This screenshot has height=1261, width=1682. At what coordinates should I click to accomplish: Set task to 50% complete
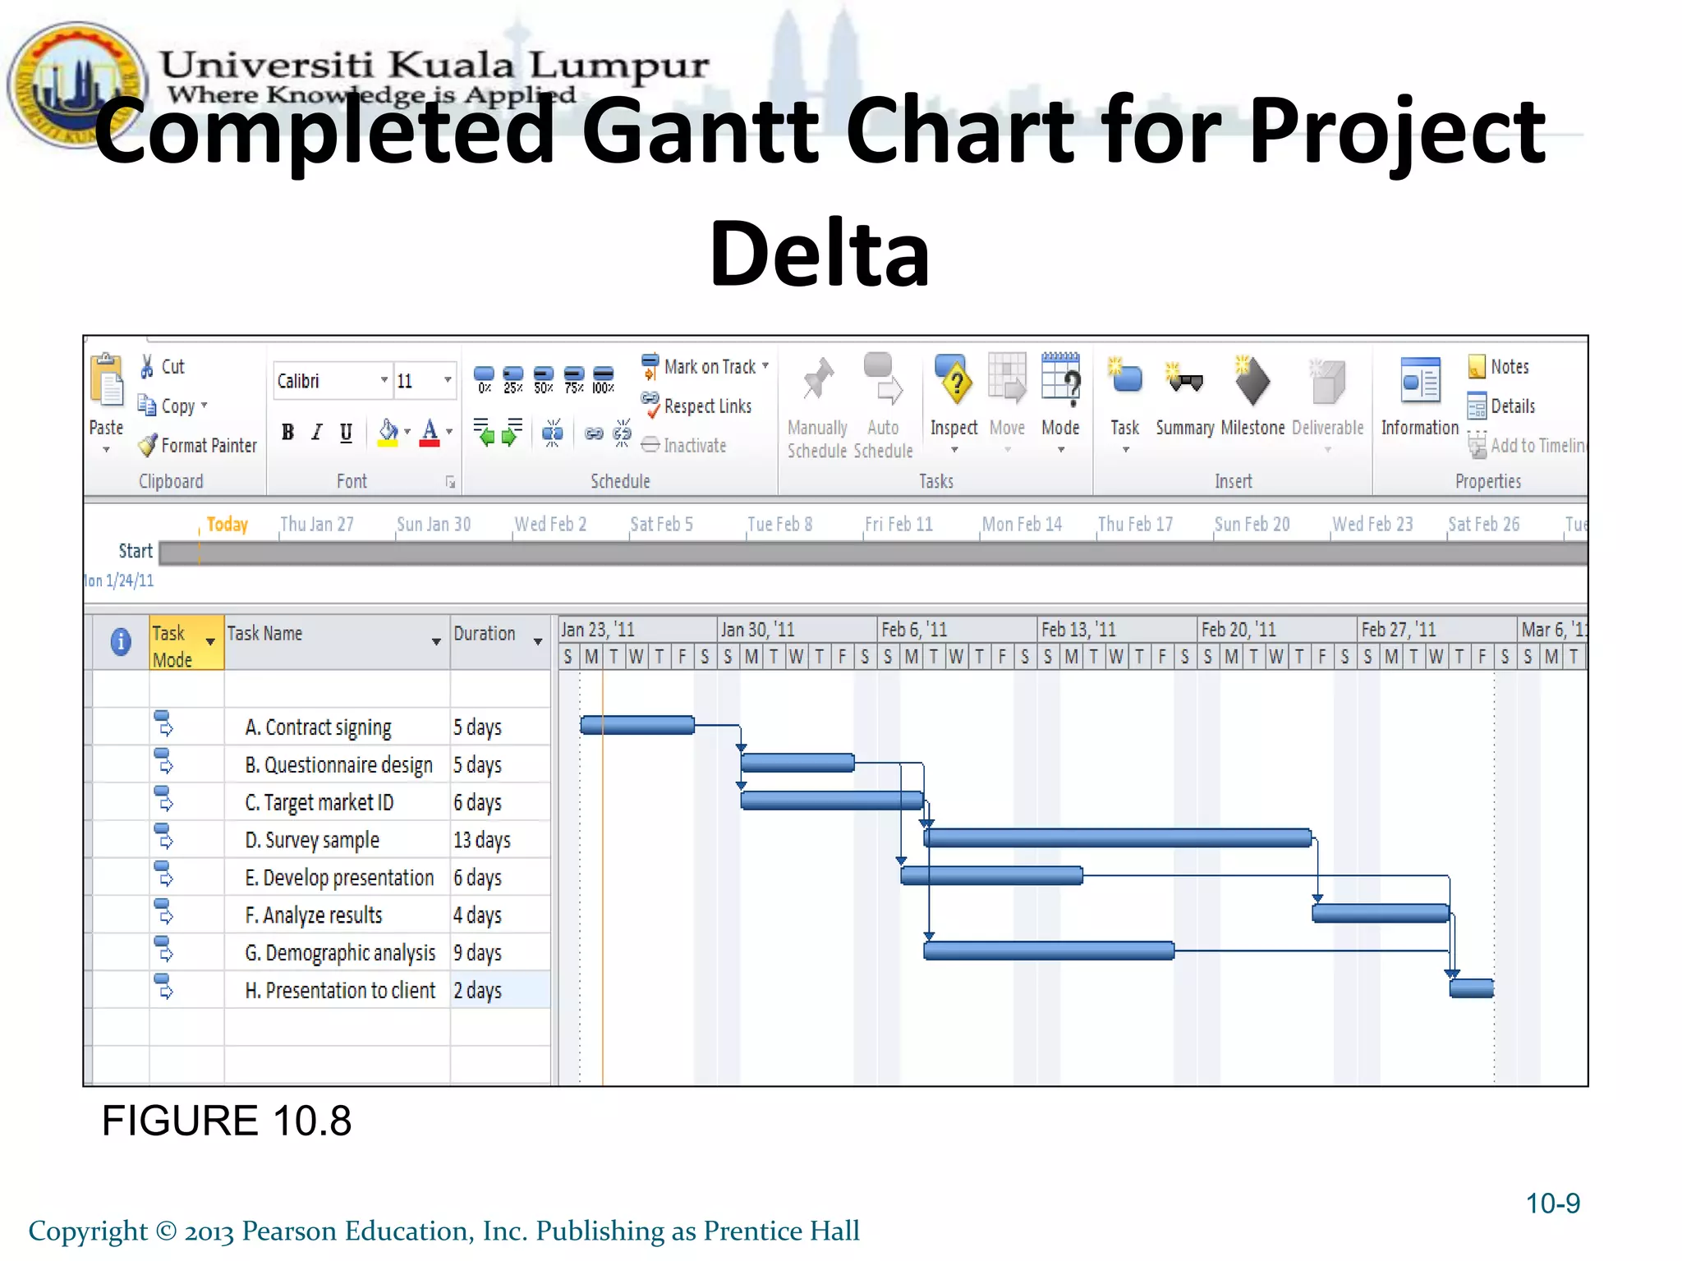coord(544,379)
